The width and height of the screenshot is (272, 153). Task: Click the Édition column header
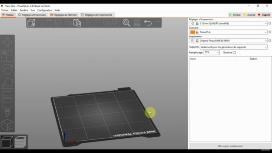pyautogui.click(x=253, y=59)
